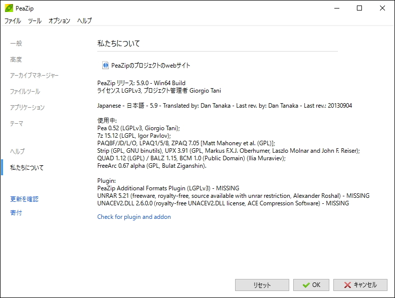Screen dimensions: 395x298
Task: Open the ヘルプ menu in menu bar
Action: (84, 21)
